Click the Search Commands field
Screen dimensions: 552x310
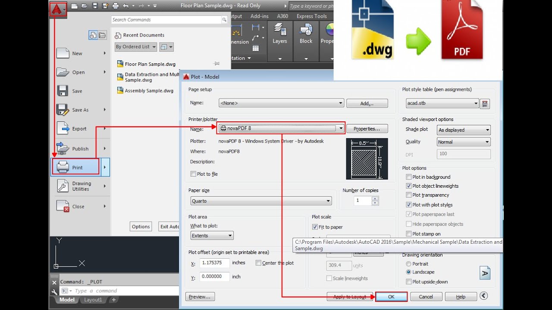point(166,20)
